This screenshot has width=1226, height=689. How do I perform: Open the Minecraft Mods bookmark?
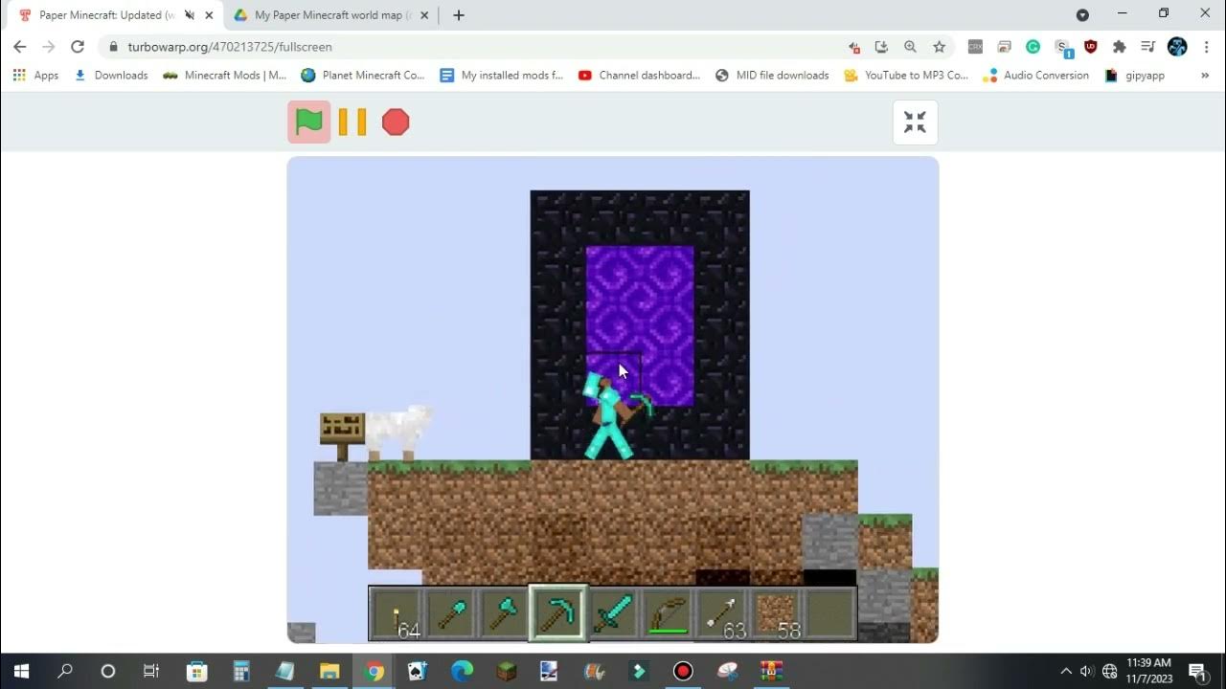click(224, 76)
